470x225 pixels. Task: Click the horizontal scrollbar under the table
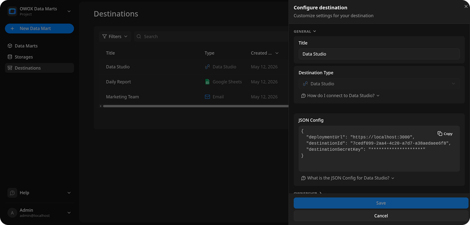click(x=195, y=106)
